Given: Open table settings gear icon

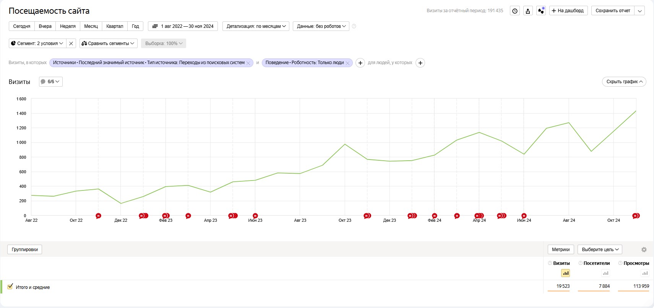Looking at the screenshot, I should pyautogui.click(x=644, y=250).
